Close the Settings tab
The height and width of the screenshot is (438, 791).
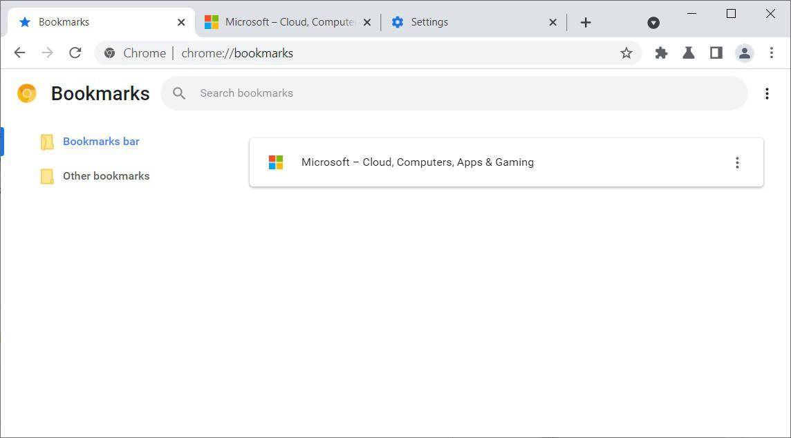coord(553,23)
